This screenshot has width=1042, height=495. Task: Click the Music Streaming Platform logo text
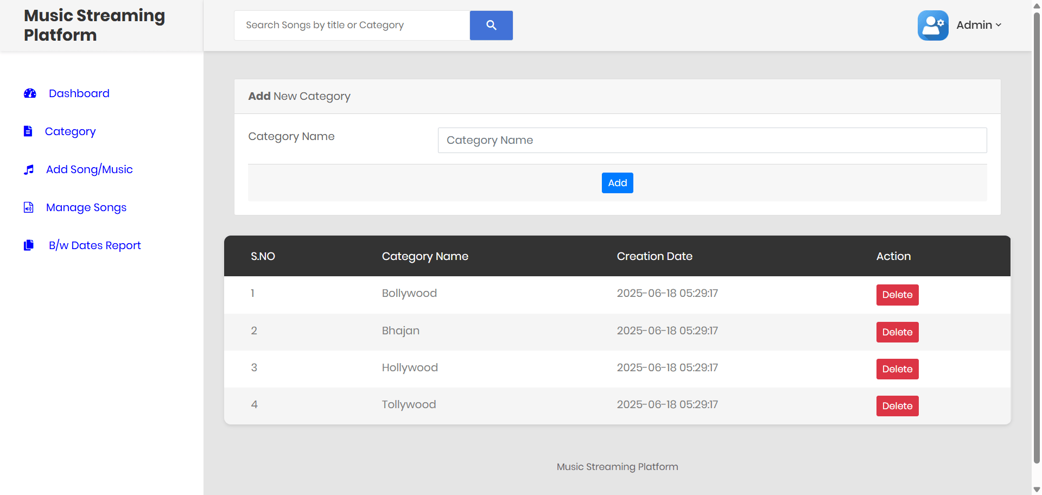coord(94,25)
